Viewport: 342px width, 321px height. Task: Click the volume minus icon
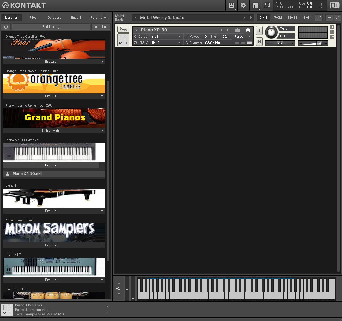[x=301, y=43]
